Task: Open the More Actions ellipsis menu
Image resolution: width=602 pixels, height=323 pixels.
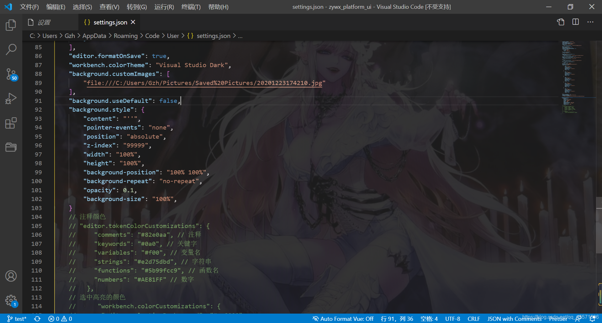Action: pyautogui.click(x=590, y=22)
